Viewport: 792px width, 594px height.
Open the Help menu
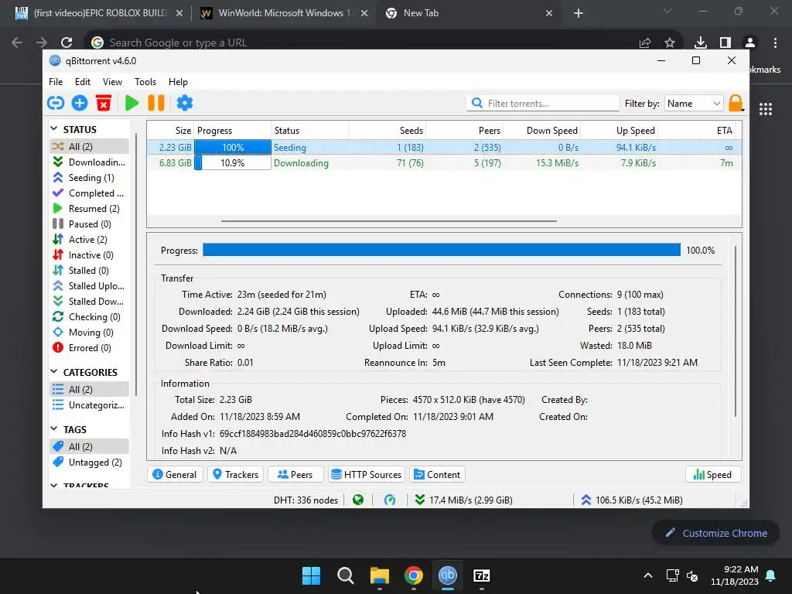coord(178,82)
